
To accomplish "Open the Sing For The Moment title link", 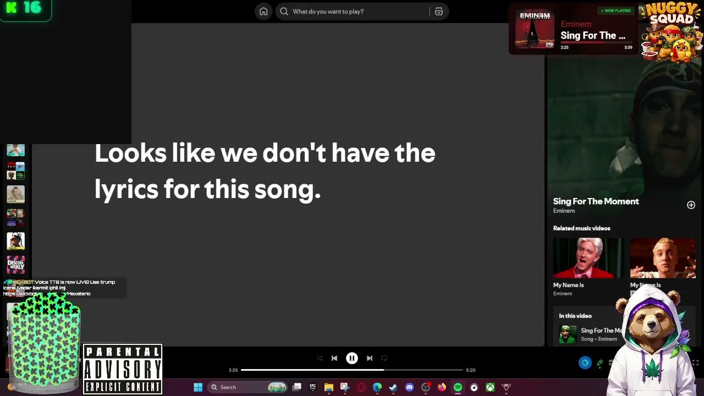I will click(x=596, y=201).
